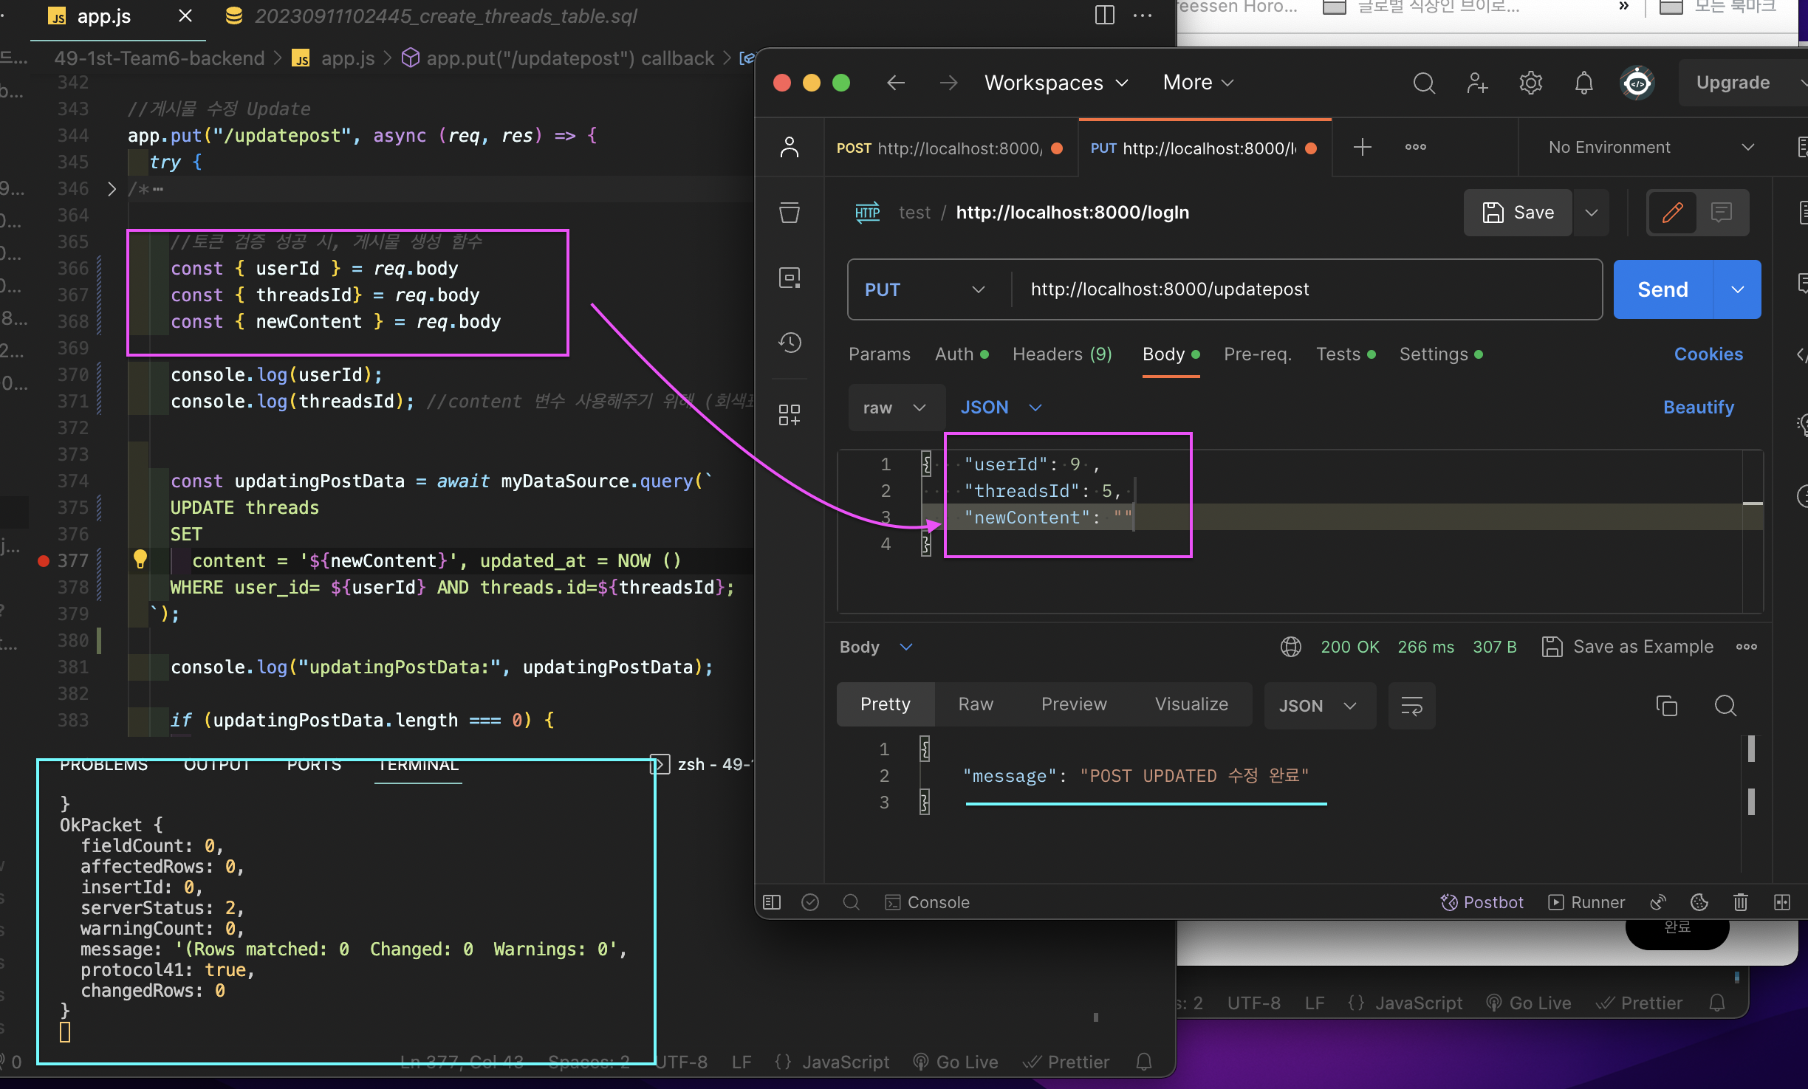Toggle the breakpoint on line 377

coord(44,561)
